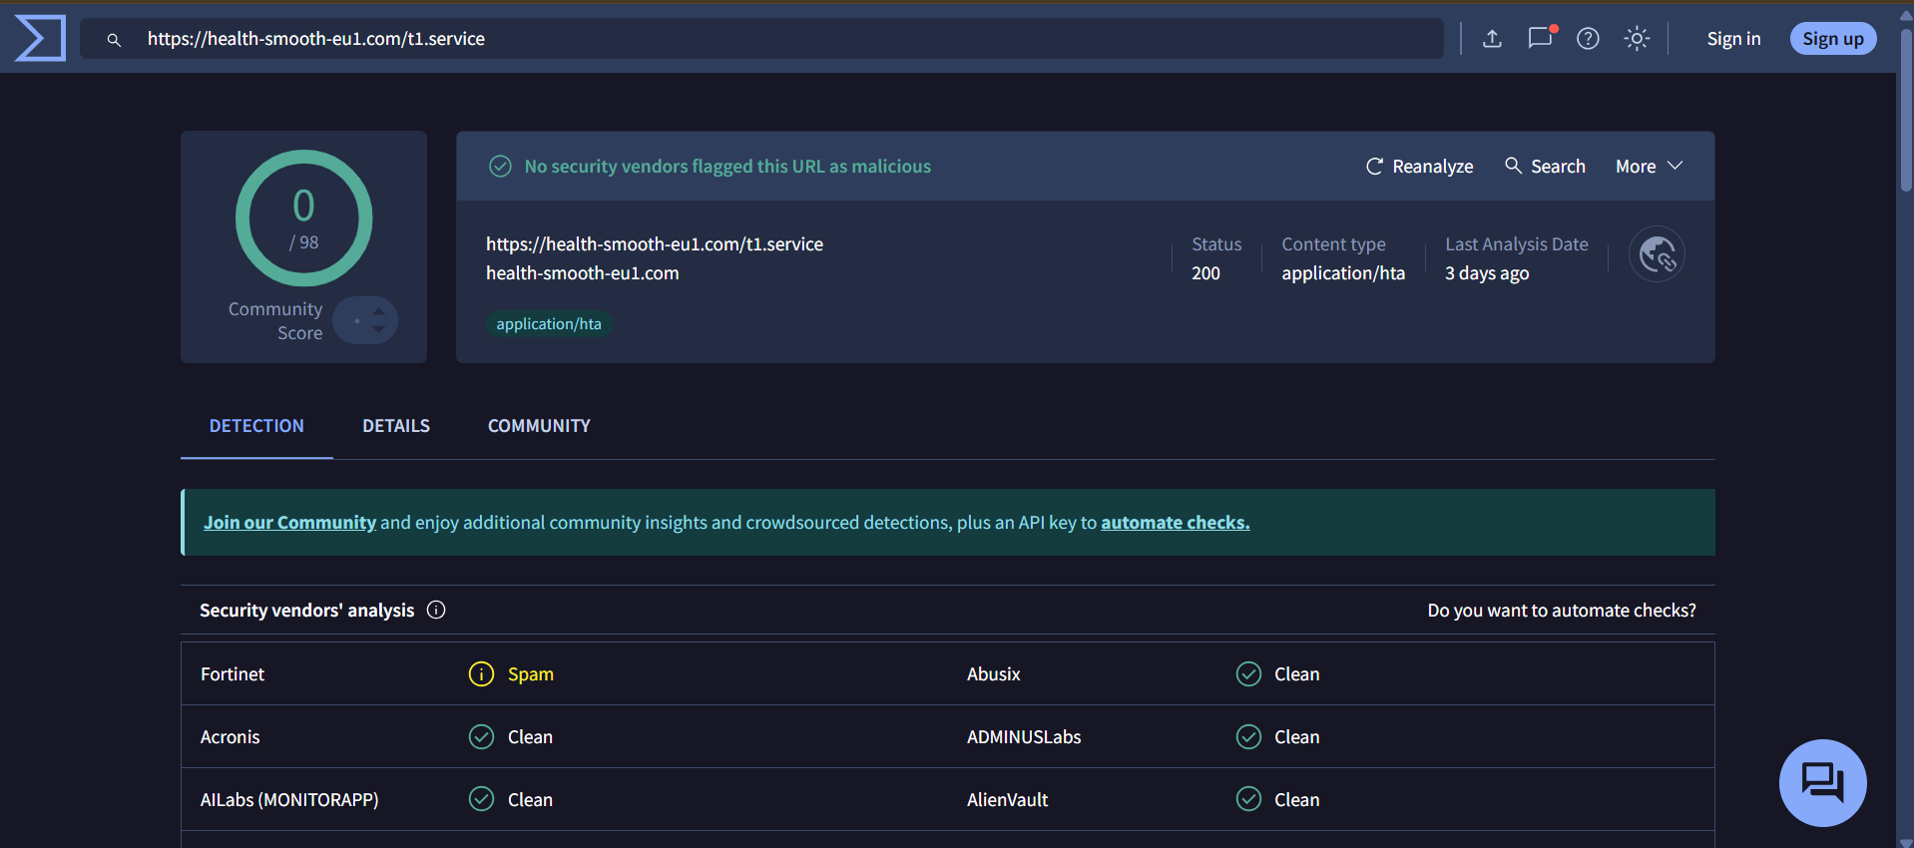The width and height of the screenshot is (1914, 848).
Task: Click the search magnifier in the URL bar
Action: coord(114,40)
